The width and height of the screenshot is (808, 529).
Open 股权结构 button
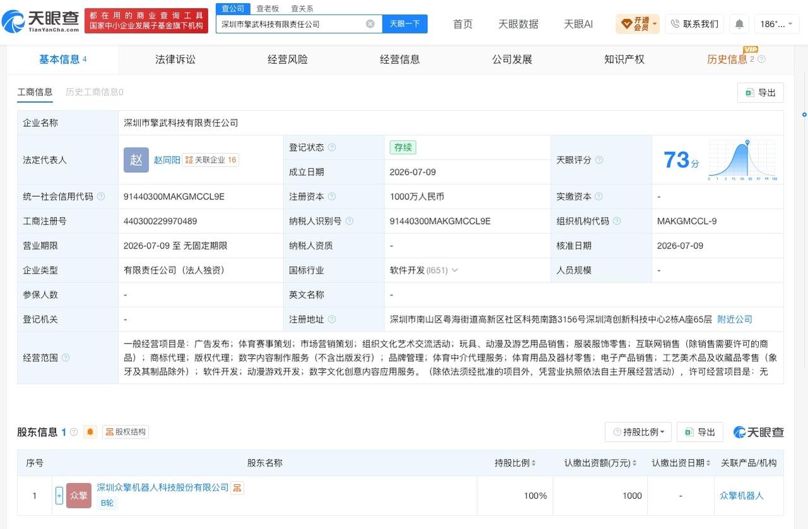tap(126, 432)
